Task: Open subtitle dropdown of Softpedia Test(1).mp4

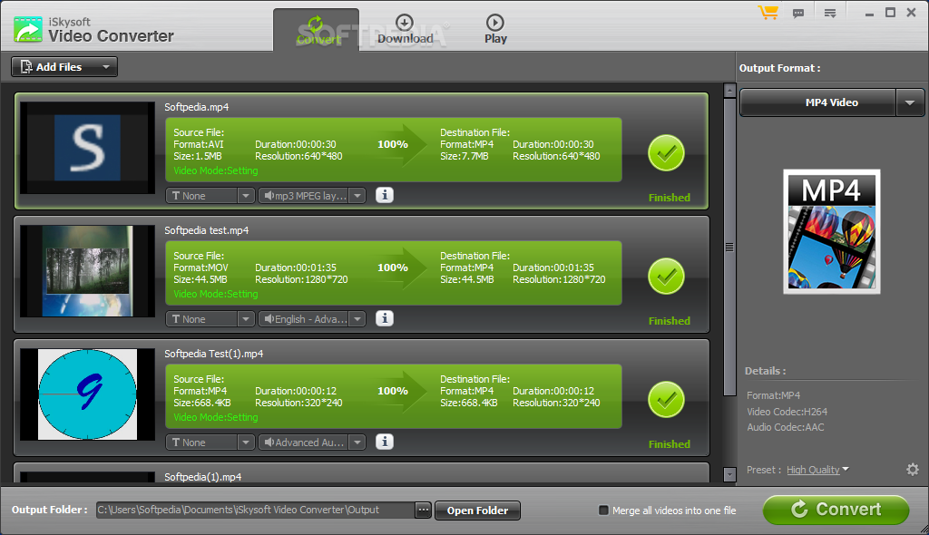Action: (x=245, y=442)
